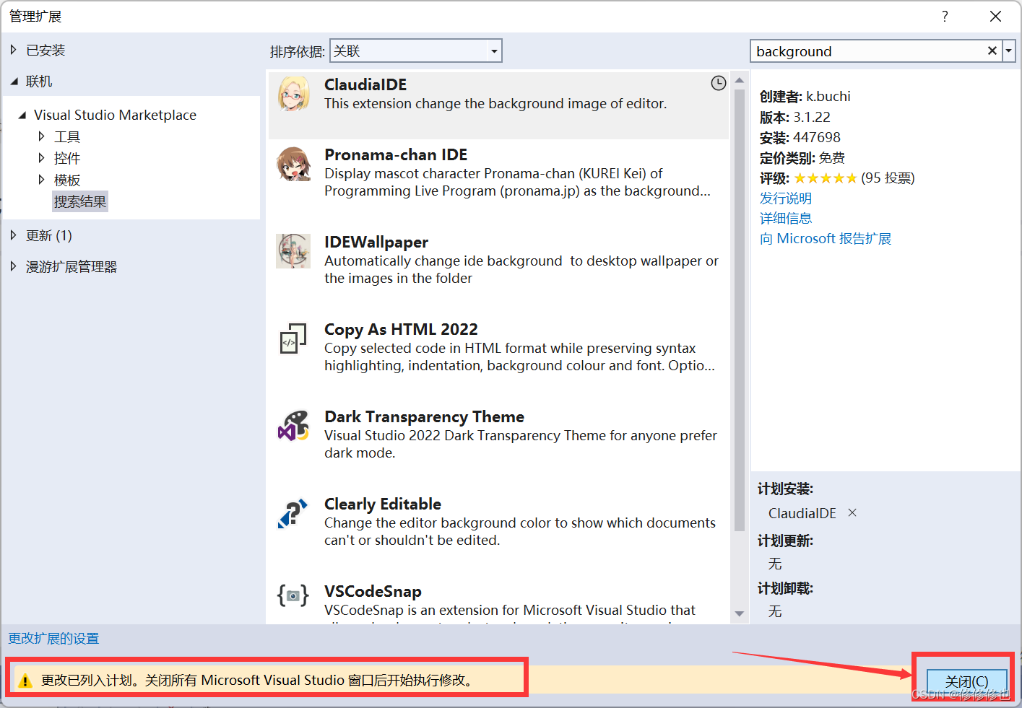Click the ClaudiaIDE extension avatar icon

click(293, 93)
